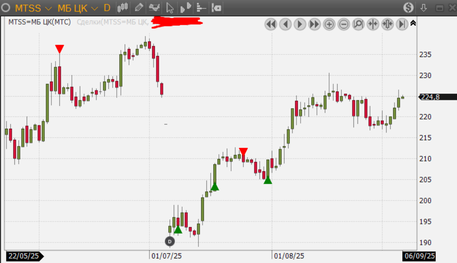Open the MTSS ticker dropdown
Viewport: 457px width, 263px height.
[x=33, y=8]
